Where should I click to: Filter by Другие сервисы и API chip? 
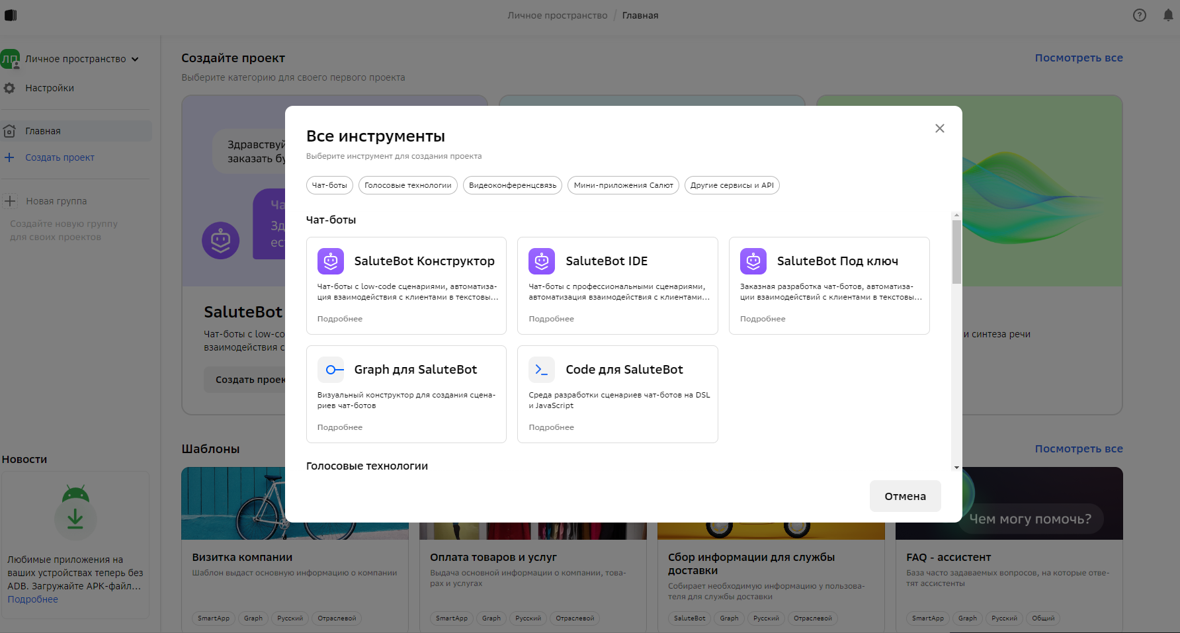point(732,185)
